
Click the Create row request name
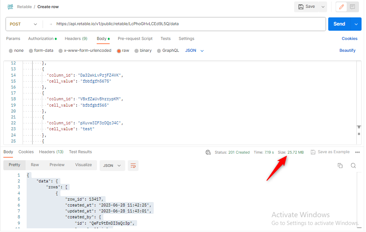48,7
